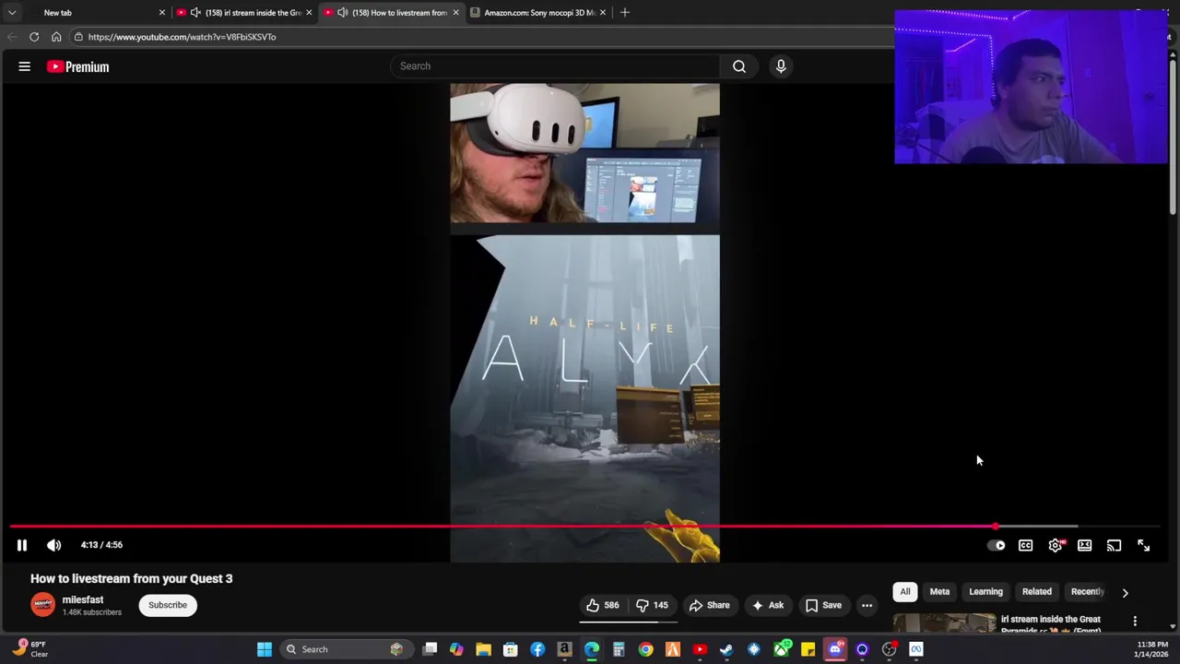
Task: Switch to the Amazon Sony mocopi tab
Action: point(538,13)
